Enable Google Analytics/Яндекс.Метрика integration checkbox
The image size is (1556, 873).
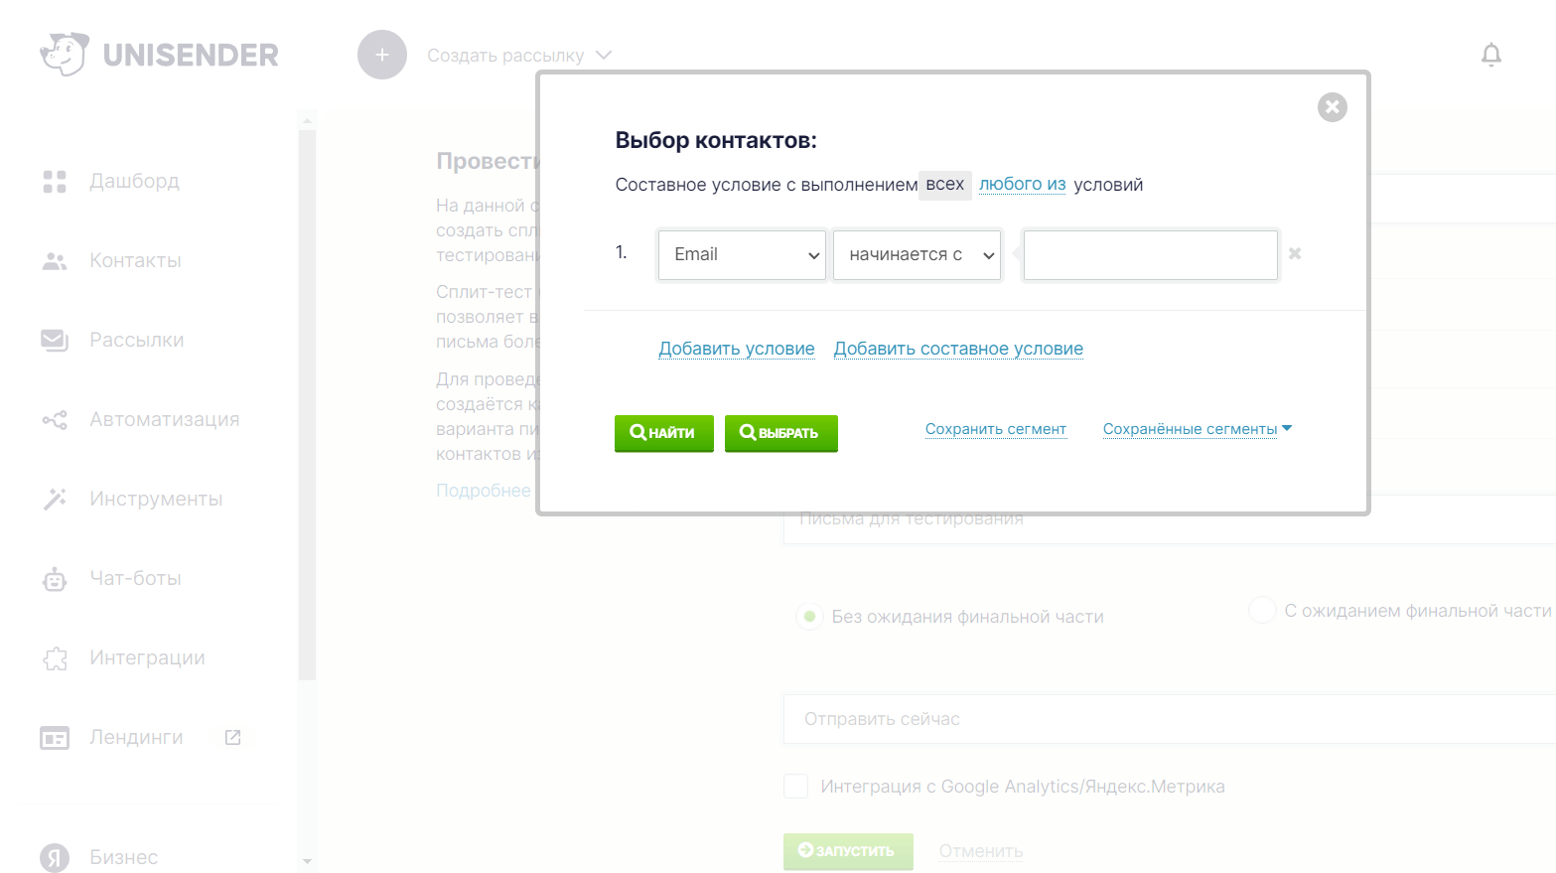tap(795, 787)
